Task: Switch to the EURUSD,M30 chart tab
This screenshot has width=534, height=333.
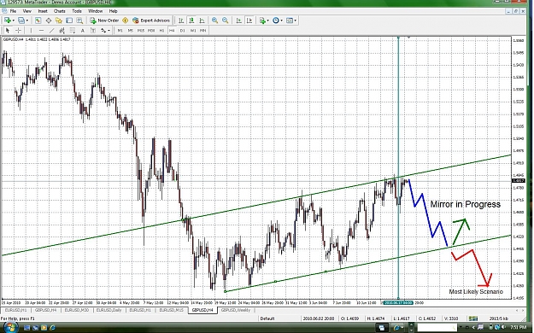Action: [x=77, y=310]
